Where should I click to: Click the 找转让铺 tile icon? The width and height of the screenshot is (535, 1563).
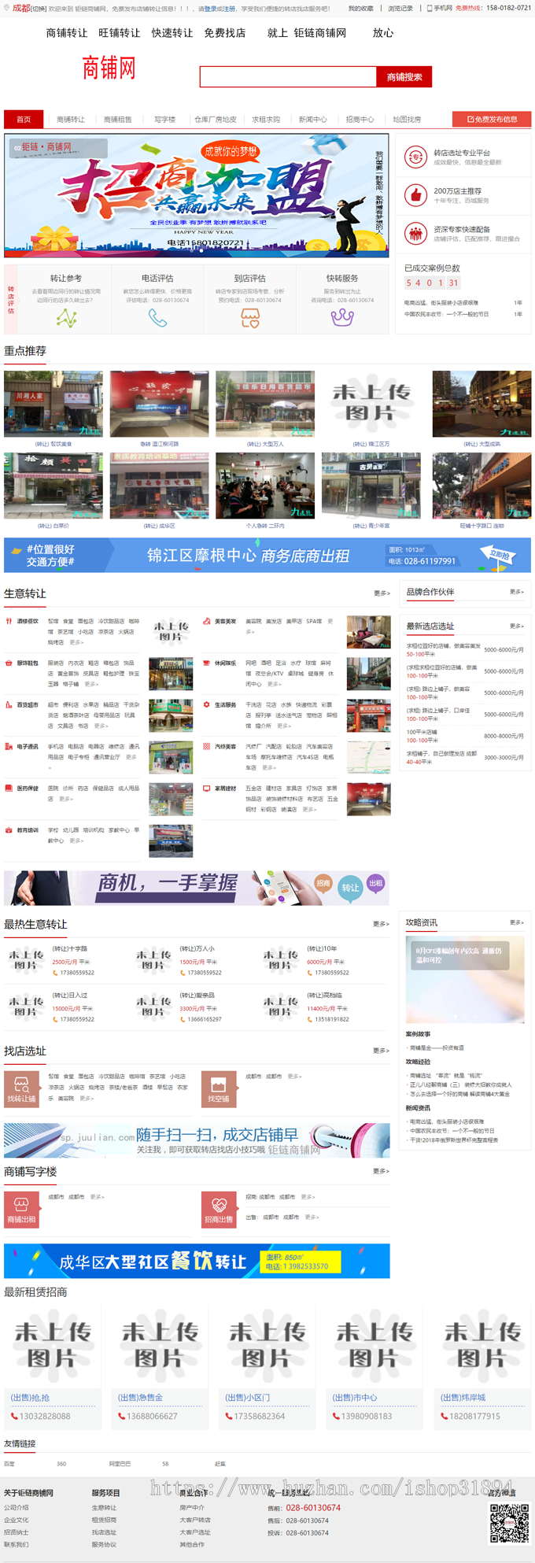[21, 1089]
